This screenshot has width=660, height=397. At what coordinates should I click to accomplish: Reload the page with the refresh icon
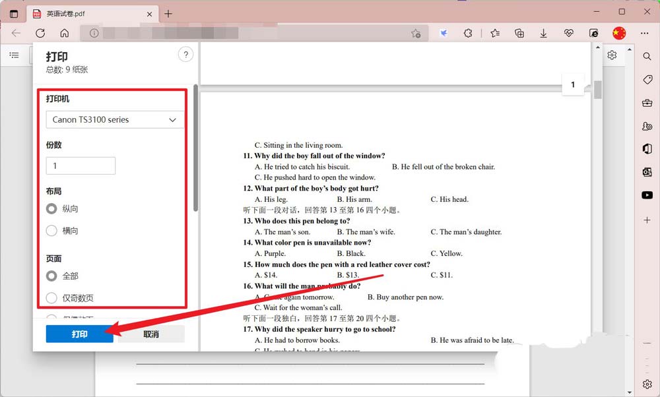[x=40, y=33]
